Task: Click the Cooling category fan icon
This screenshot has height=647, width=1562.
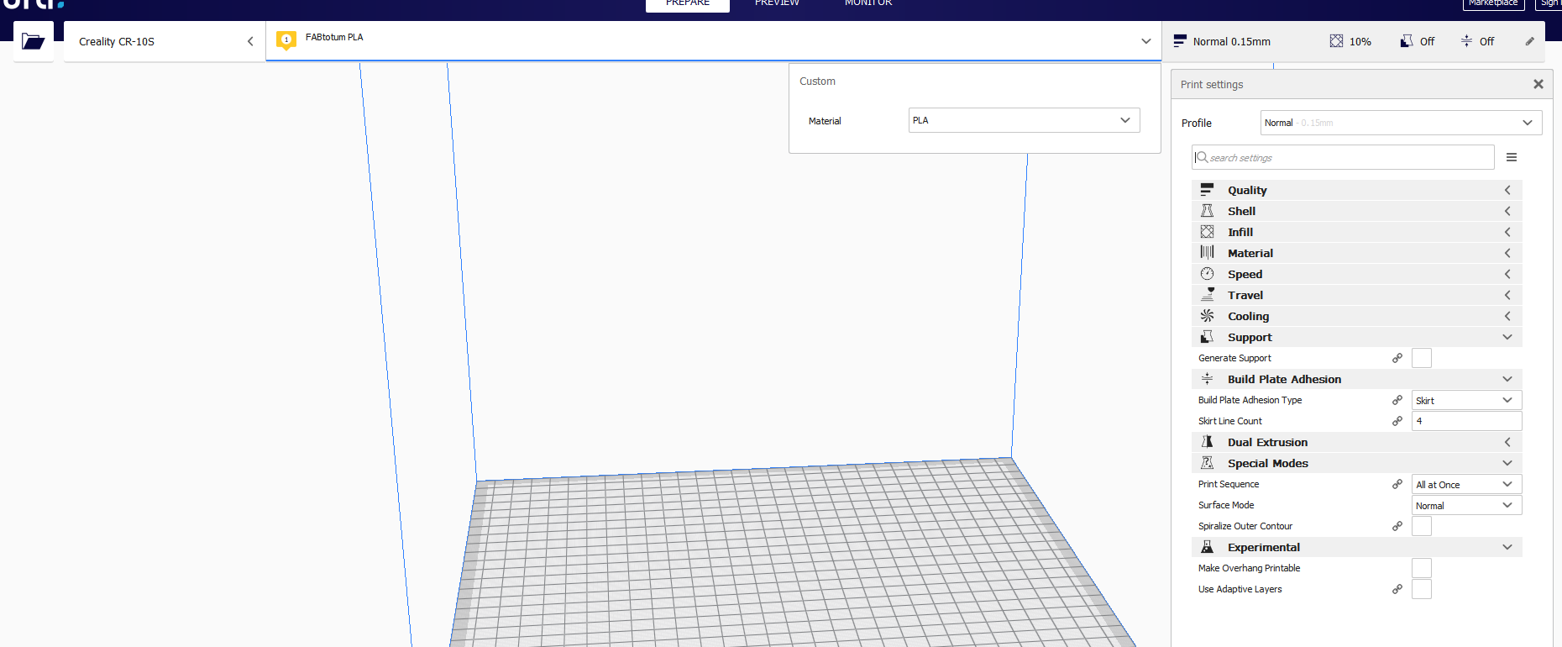Action: tap(1207, 316)
